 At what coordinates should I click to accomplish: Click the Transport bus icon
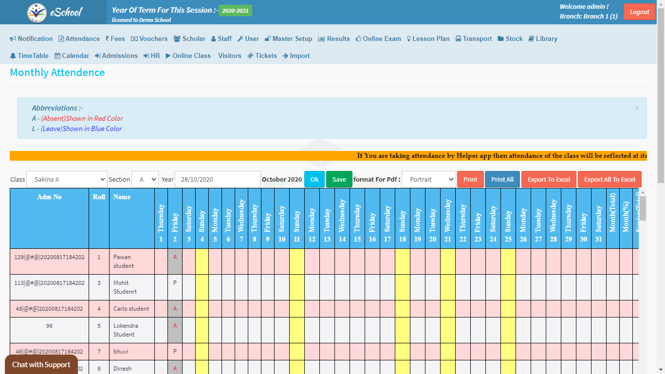pyautogui.click(x=459, y=39)
